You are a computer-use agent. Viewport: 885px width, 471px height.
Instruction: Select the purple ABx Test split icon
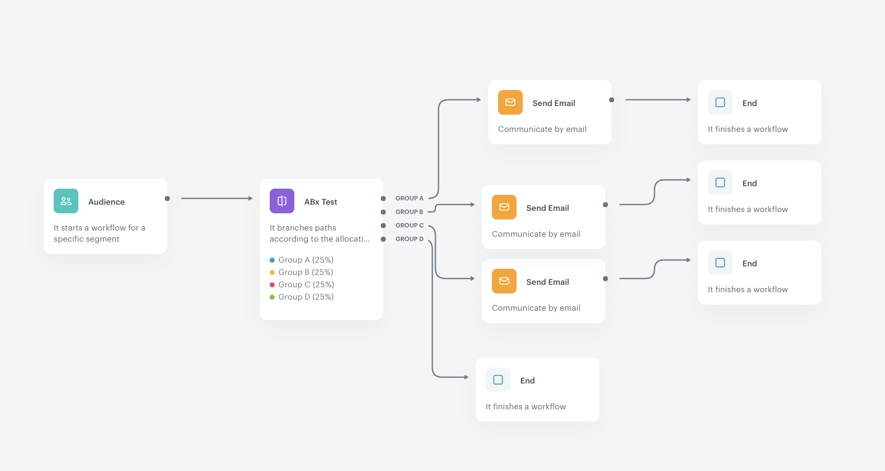pyautogui.click(x=281, y=201)
